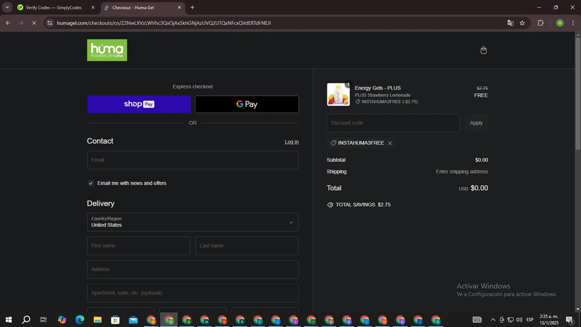
Task: Bookmark this page with star icon
Action: [x=522, y=23]
